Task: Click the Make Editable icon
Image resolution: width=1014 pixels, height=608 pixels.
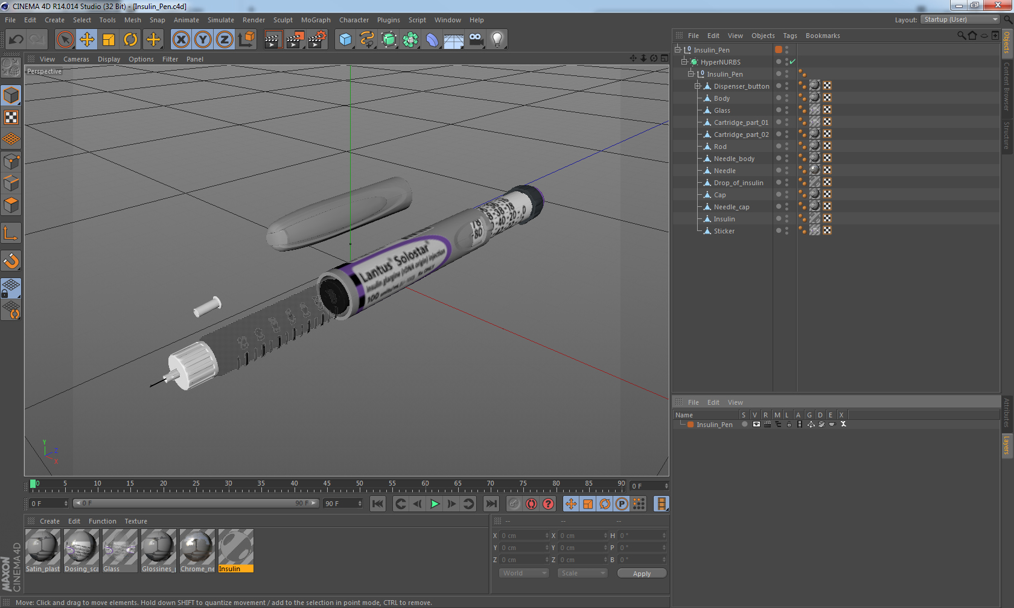Action: (11, 68)
